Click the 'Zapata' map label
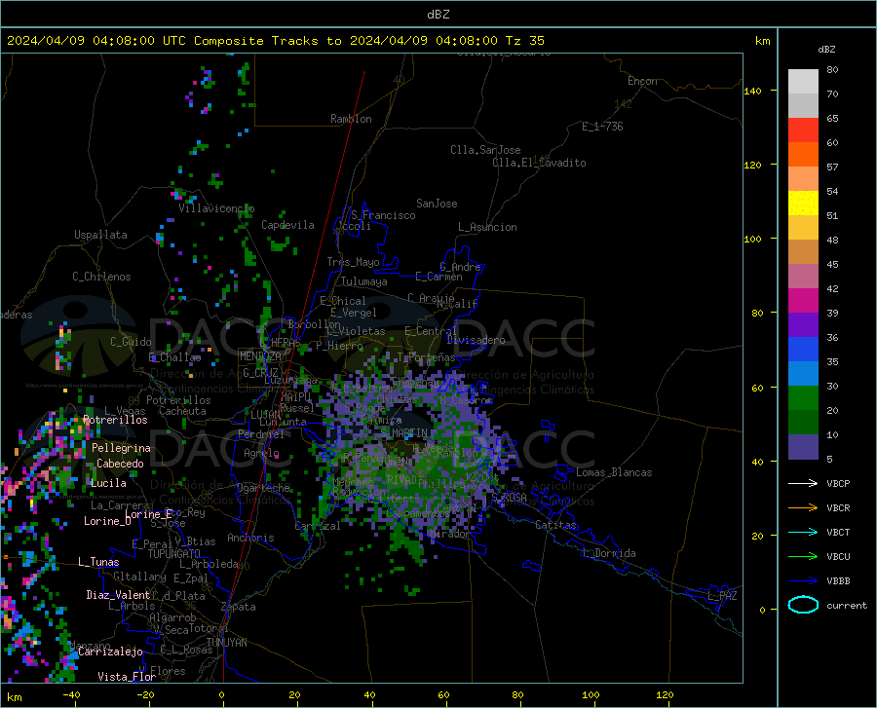The height and width of the screenshot is (708, 877). (239, 607)
